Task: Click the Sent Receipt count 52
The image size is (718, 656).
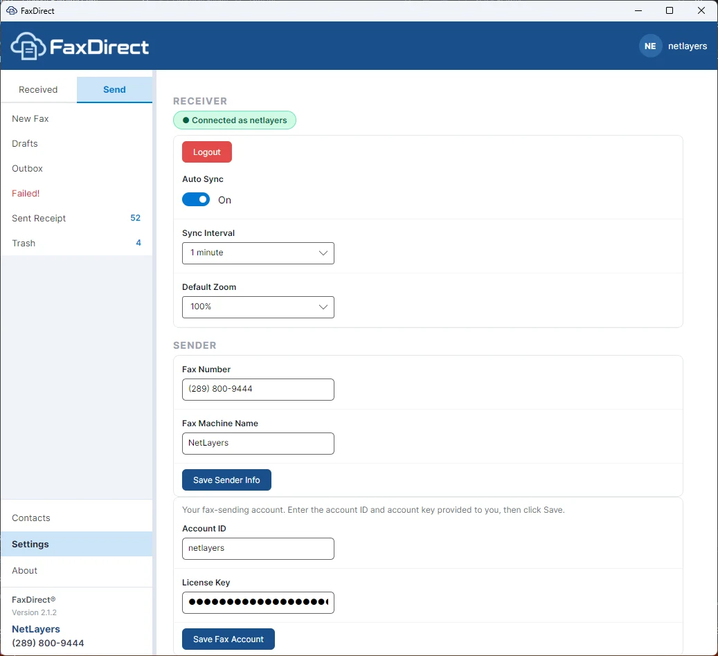Action: click(135, 218)
